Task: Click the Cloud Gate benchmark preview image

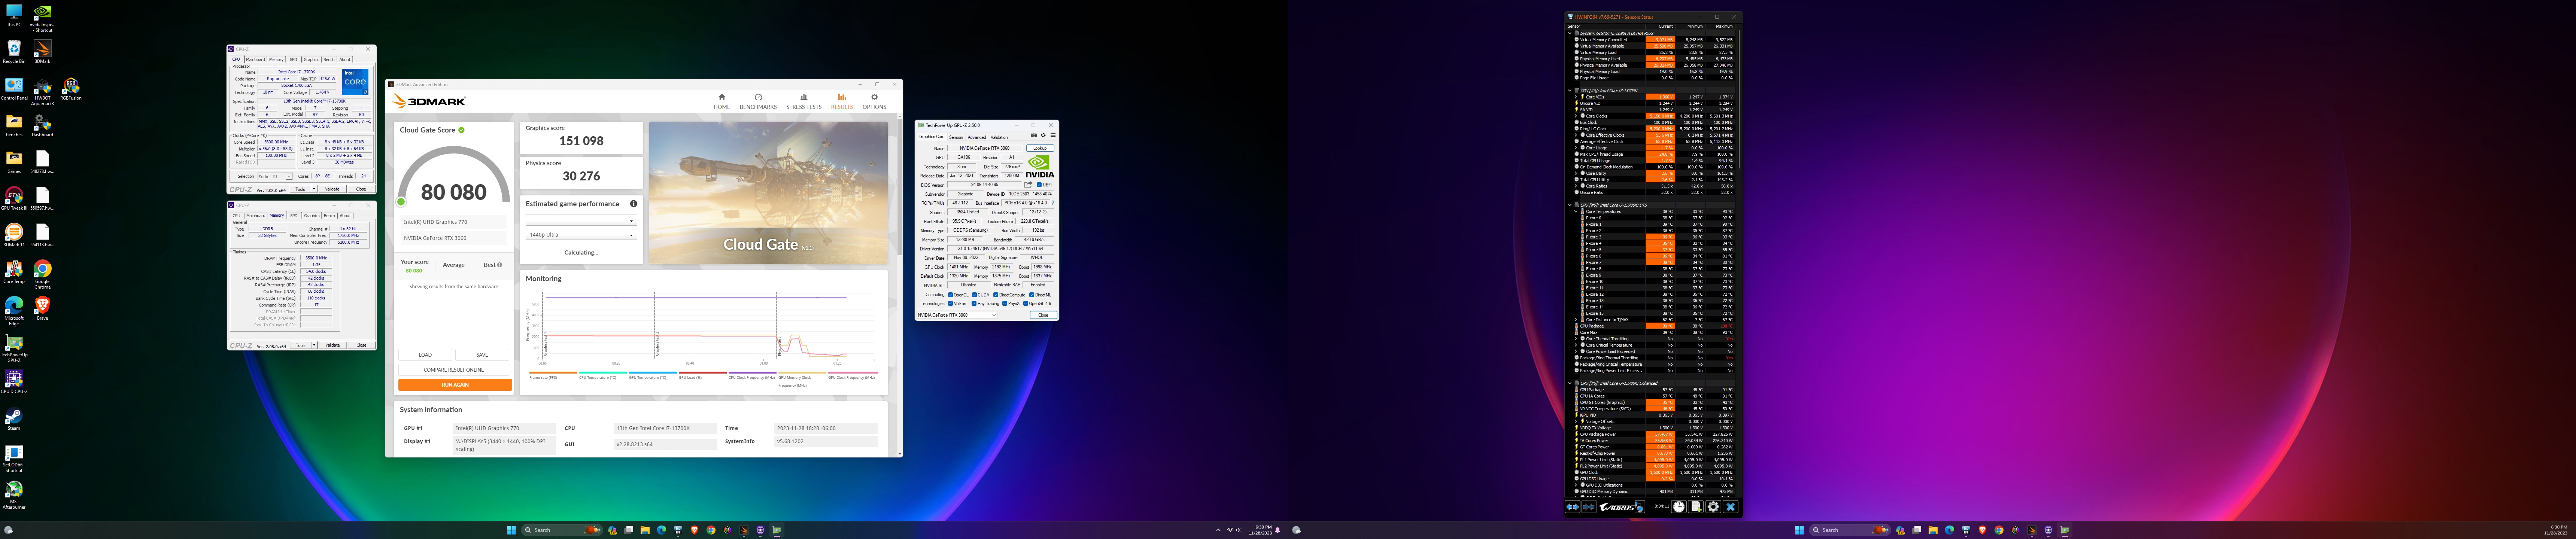Action: [768, 193]
